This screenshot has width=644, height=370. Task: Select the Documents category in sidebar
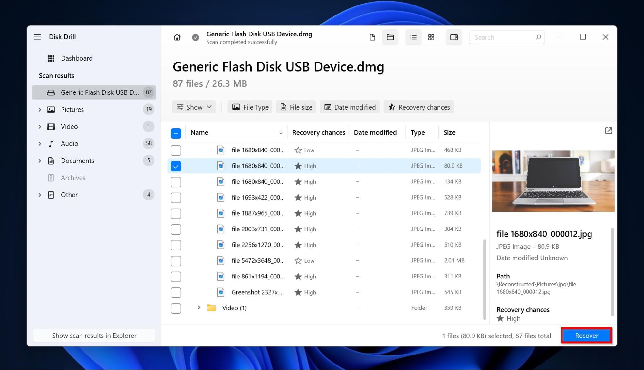click(x=77, y=160)
